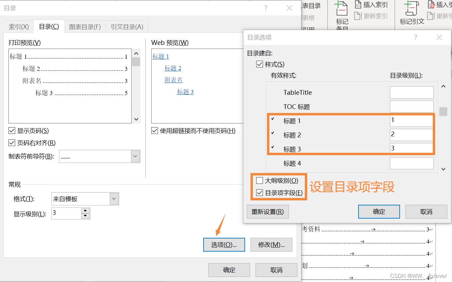Click the help question mark in 目录选项 dialog
This screenshot has height=282, width=452.
pyautogui.click(x=416, y=37)
